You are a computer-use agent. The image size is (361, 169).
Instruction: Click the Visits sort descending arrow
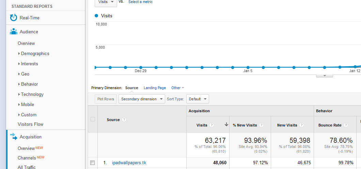click(226, 125)
